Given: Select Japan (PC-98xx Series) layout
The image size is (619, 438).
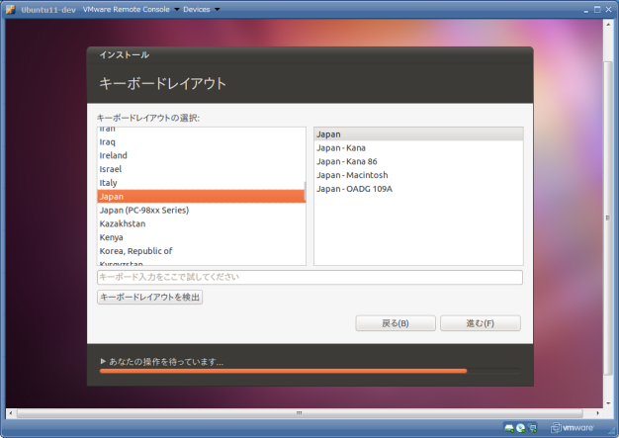Looking at the screenshot, I should click(x=202, y=210).
